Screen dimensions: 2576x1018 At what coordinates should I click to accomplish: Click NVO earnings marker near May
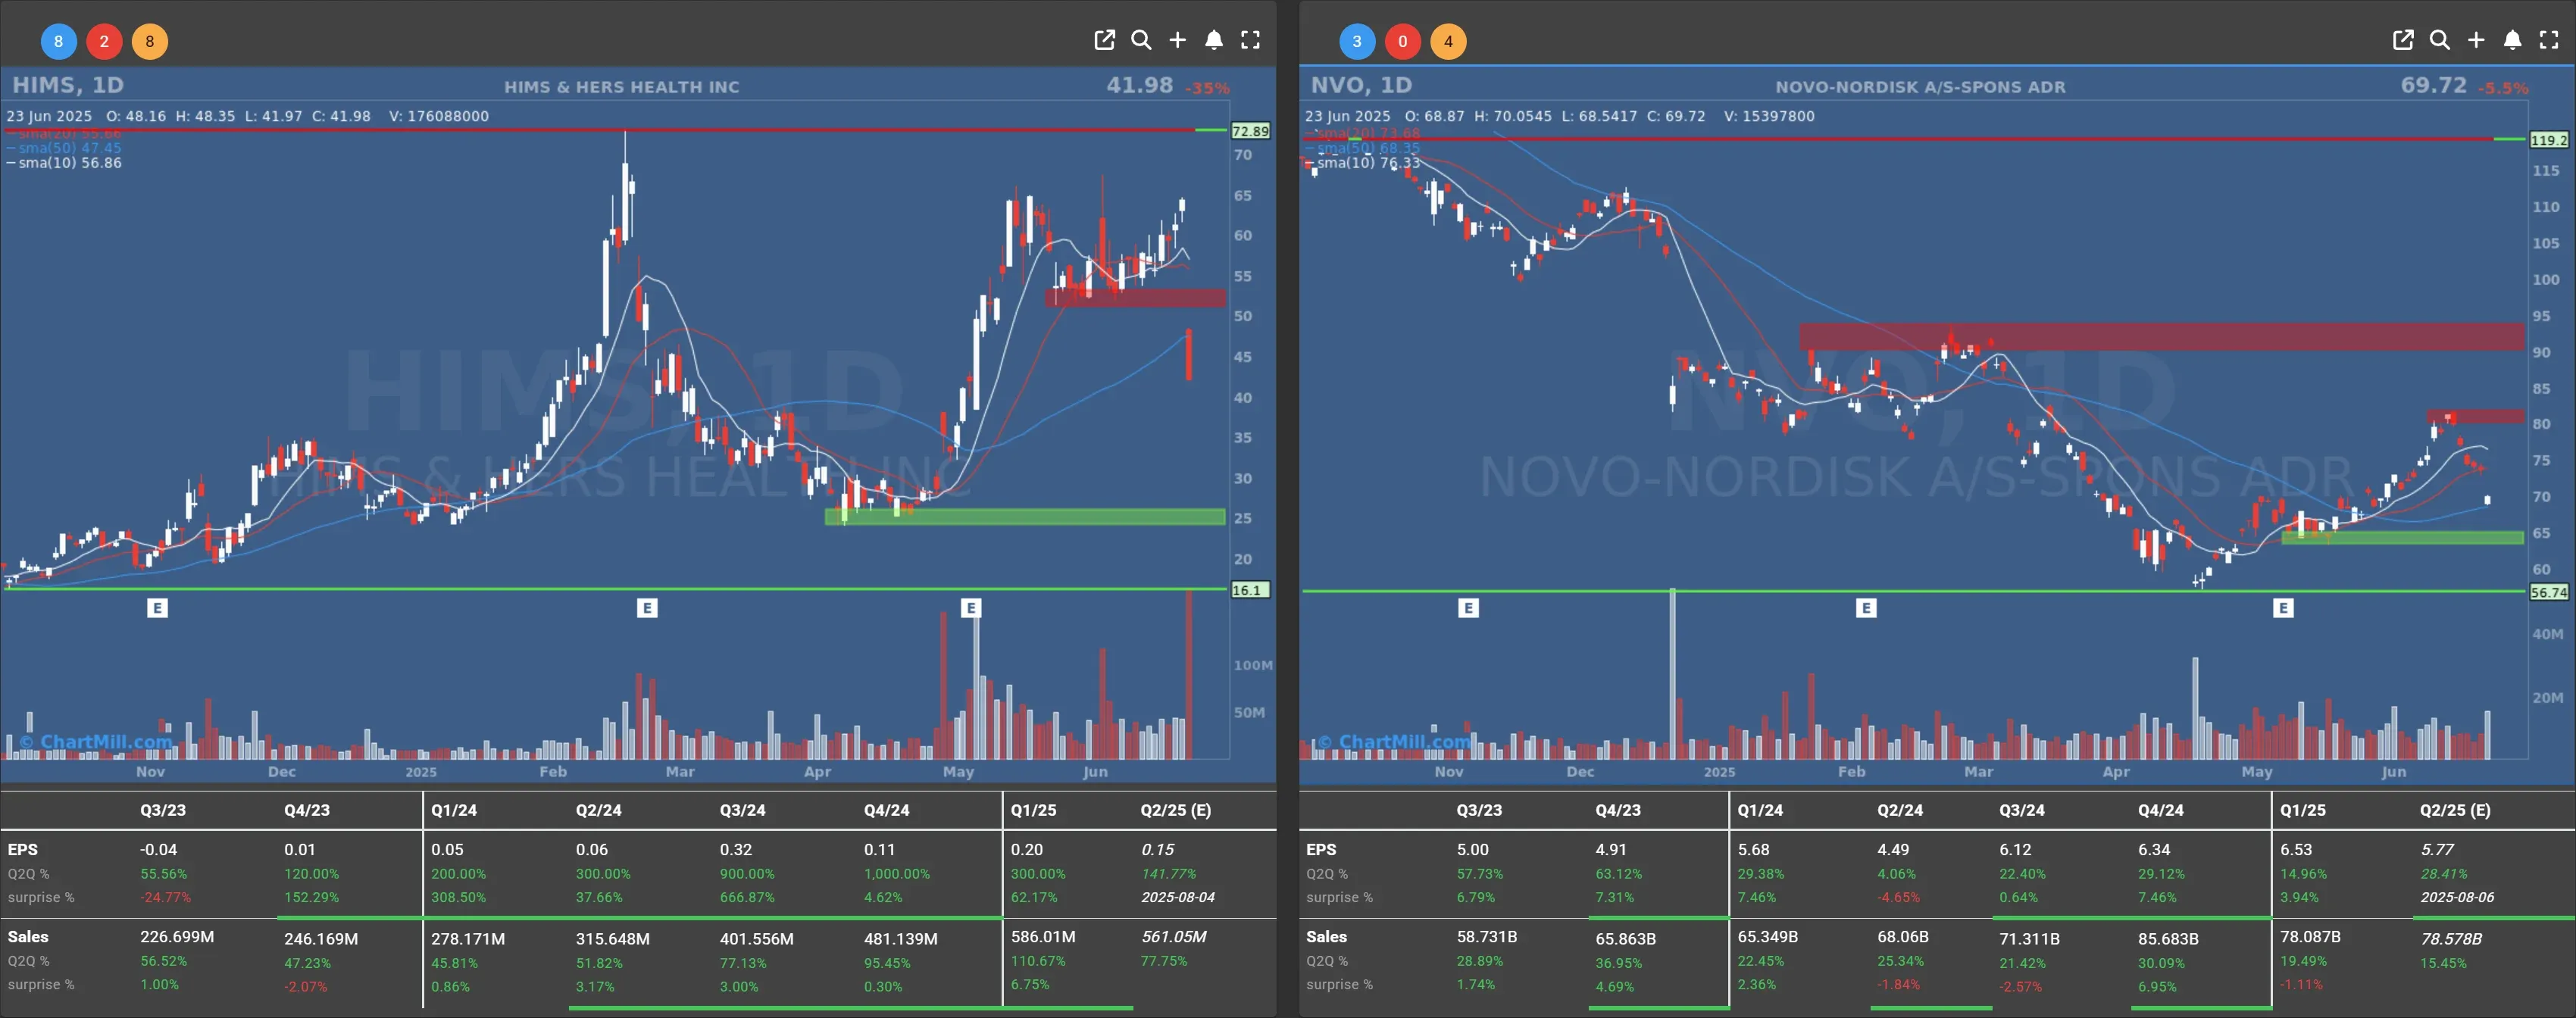pos(2283,608)
